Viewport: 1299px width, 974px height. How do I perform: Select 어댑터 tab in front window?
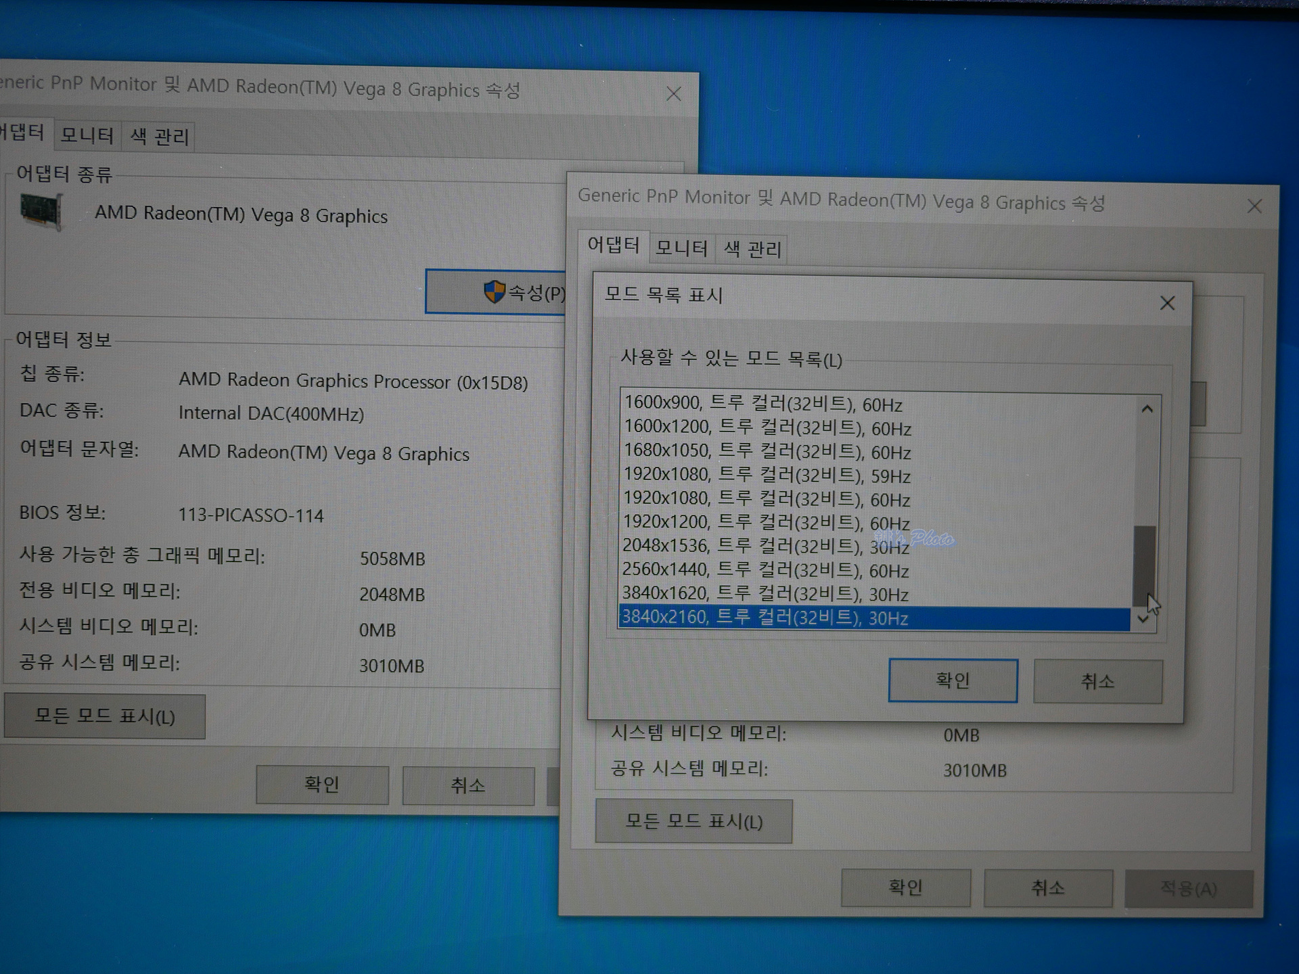(613, 245)
